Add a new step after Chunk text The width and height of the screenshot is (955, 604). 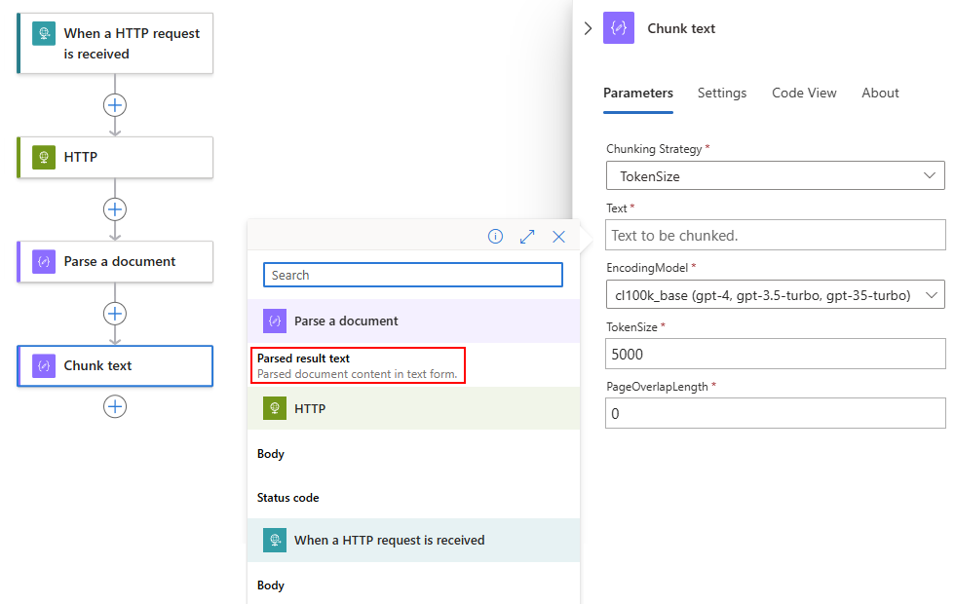click(x=115, y=406)
